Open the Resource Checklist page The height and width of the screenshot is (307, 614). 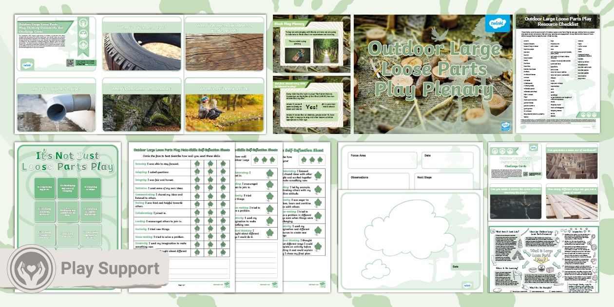coord(557,73)
